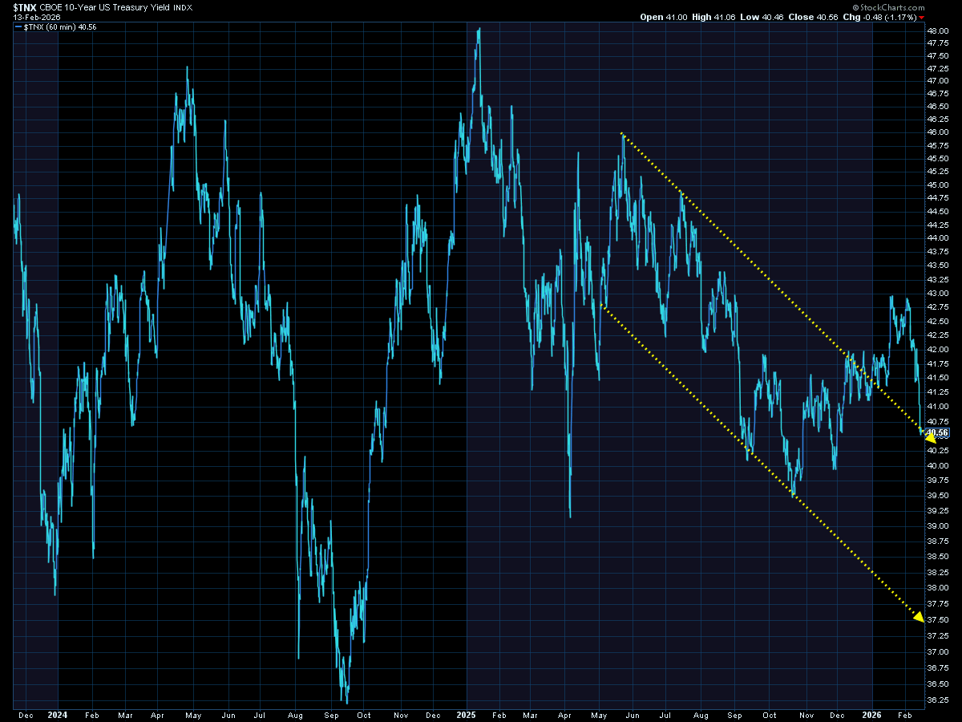
Task: Click the 45.00 y-axis label
Action: click(x=939, y=184)
